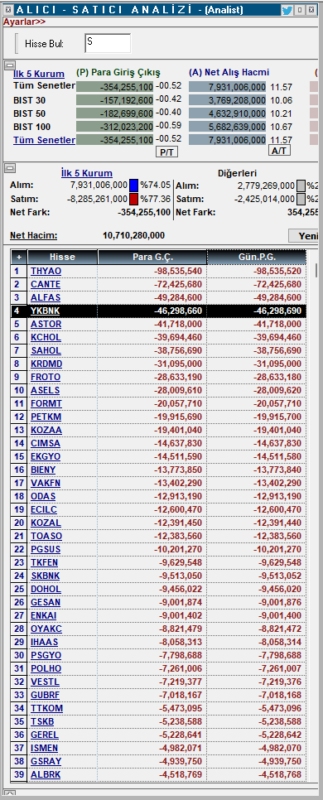Viewport: 323px width, 800px height.
Task: Open the TTKOM stock link
Action: [x=47, y=709]
